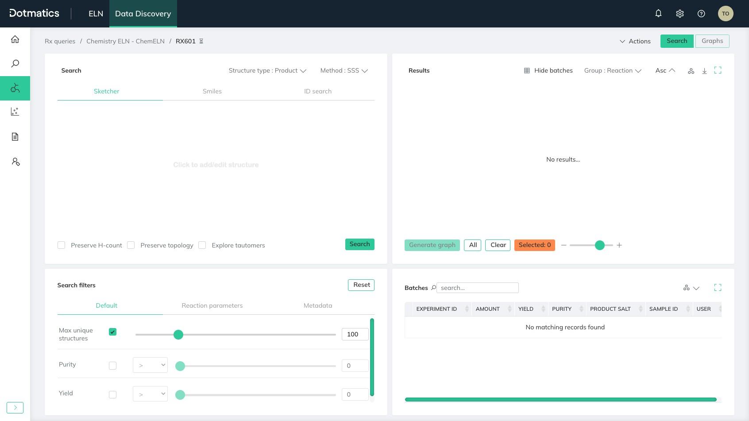Click the Search button under the sketcher
749x421 pixels.
click(359, 244)
